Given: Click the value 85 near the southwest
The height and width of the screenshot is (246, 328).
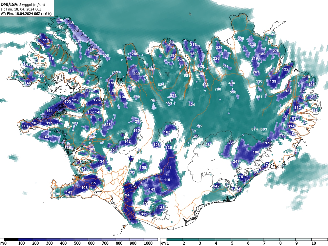Looking at the screenshot, I should [x=93, y=183].
